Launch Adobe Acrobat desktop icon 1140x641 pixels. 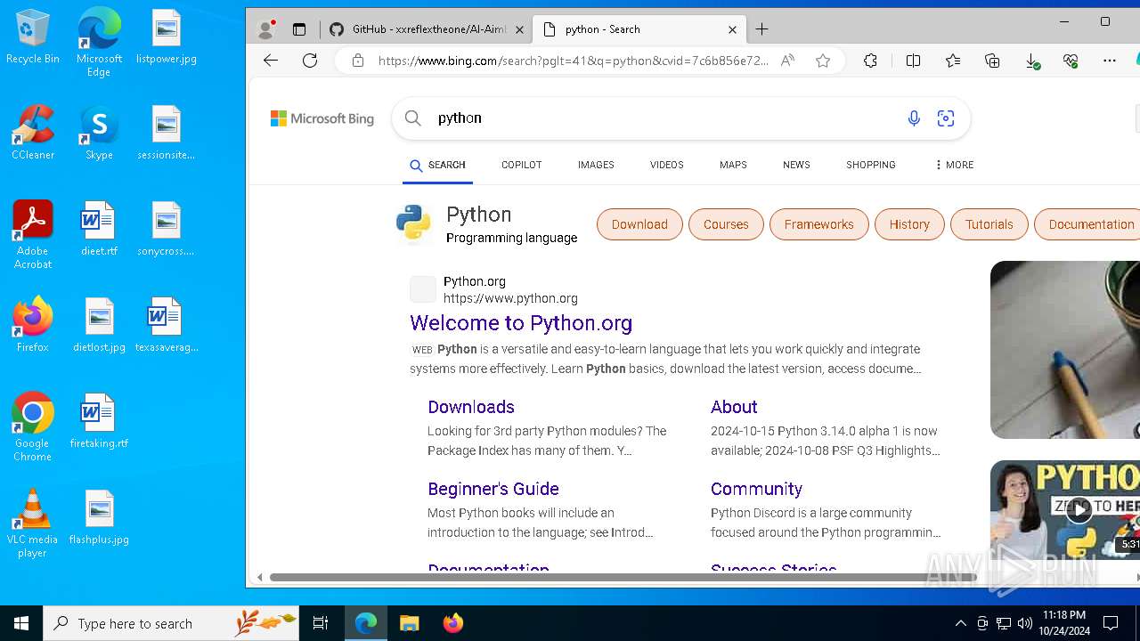(32, 235)
